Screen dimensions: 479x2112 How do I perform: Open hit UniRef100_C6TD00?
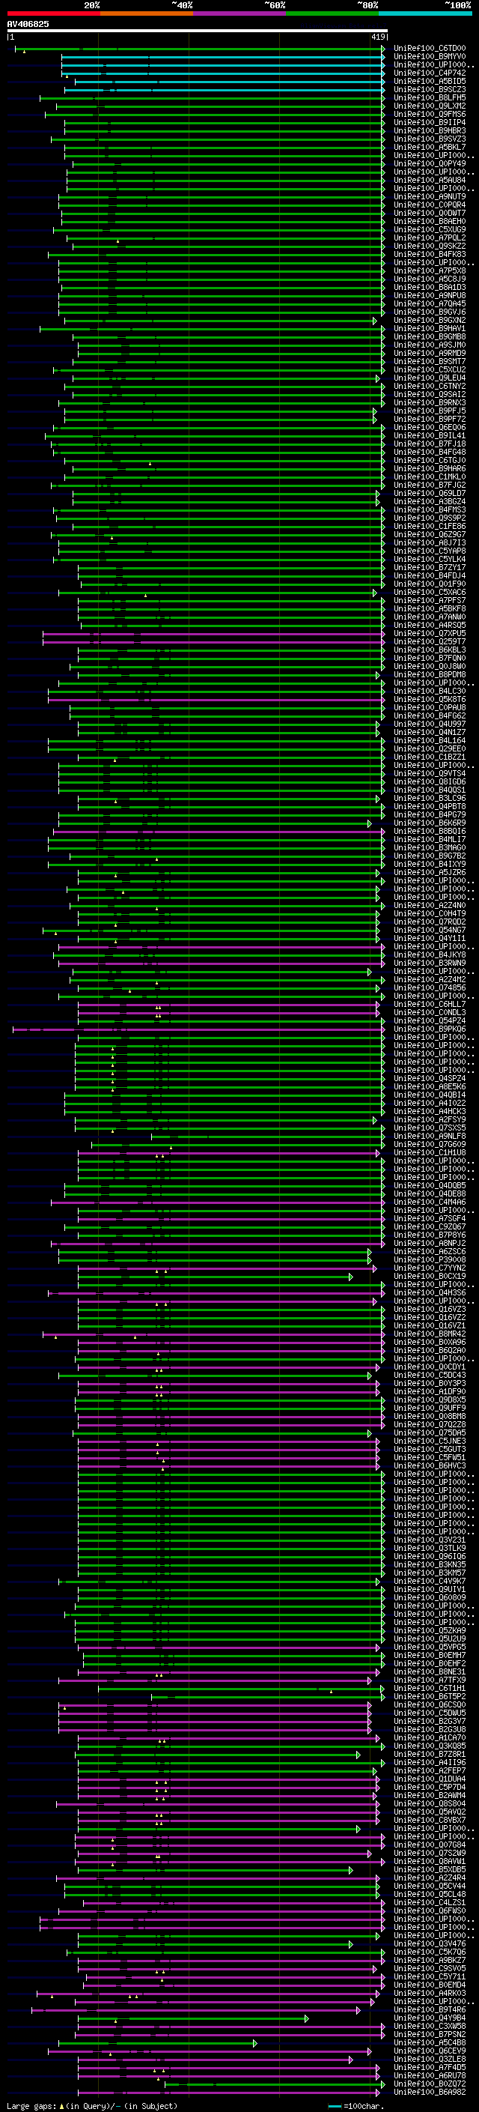(429, 49)
